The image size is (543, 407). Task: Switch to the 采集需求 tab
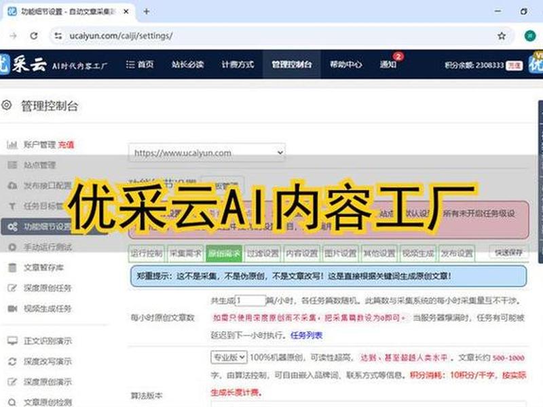(x=186, y=254)
